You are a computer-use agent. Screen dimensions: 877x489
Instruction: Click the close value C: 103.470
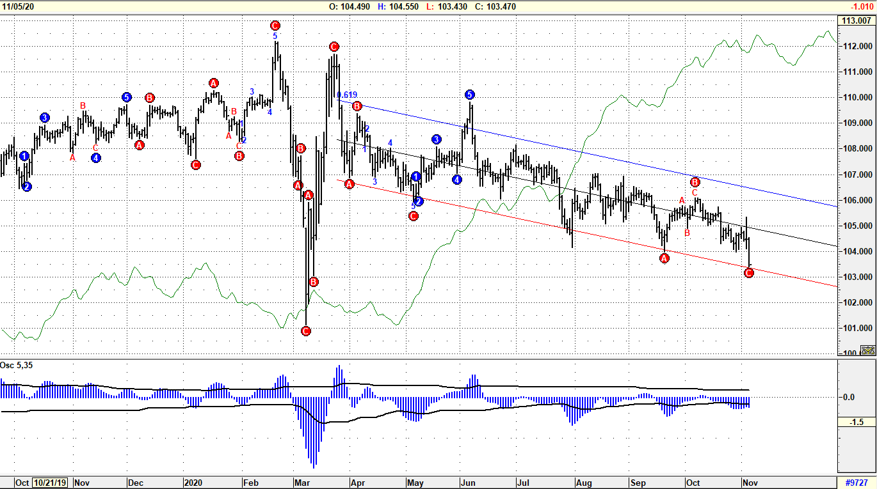coord(494,6)
